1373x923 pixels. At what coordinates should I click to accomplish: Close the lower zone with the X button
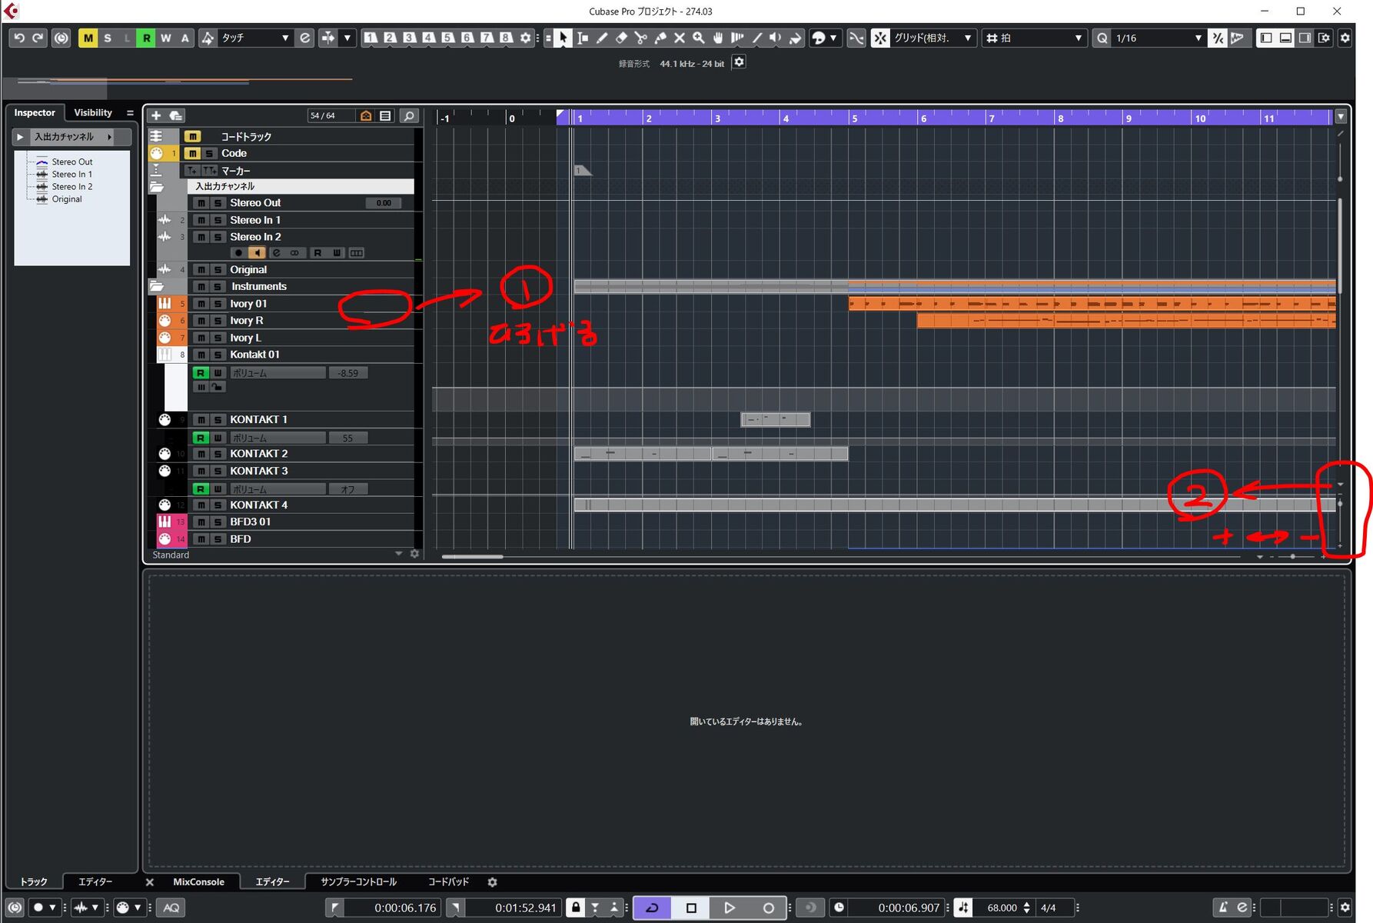[150, 882]
